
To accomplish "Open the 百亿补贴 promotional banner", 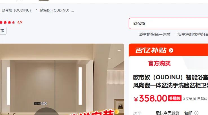I will pyautogui.click(x=168, y=50).
